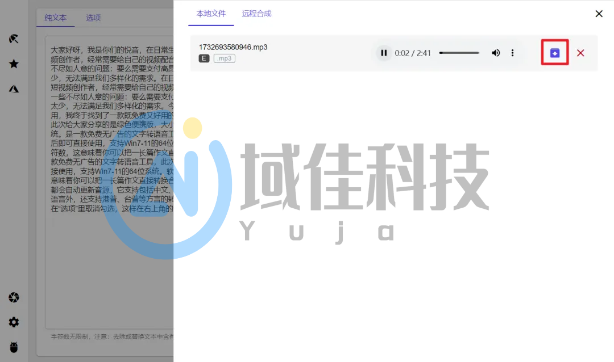
Task: Click inside the plain text input area
Action: [x=109, y=183]
